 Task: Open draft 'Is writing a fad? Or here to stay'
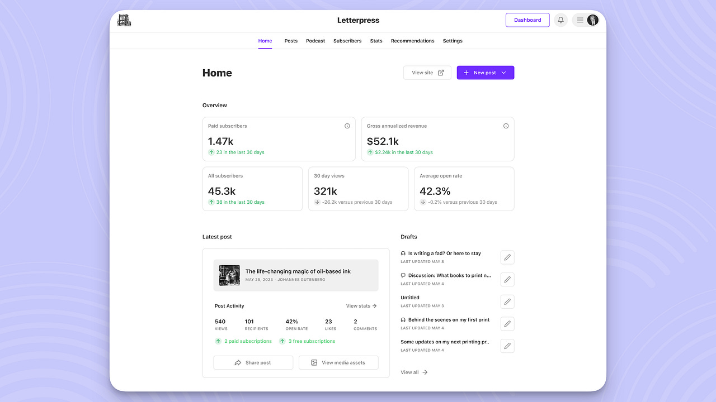coord(444,253)
